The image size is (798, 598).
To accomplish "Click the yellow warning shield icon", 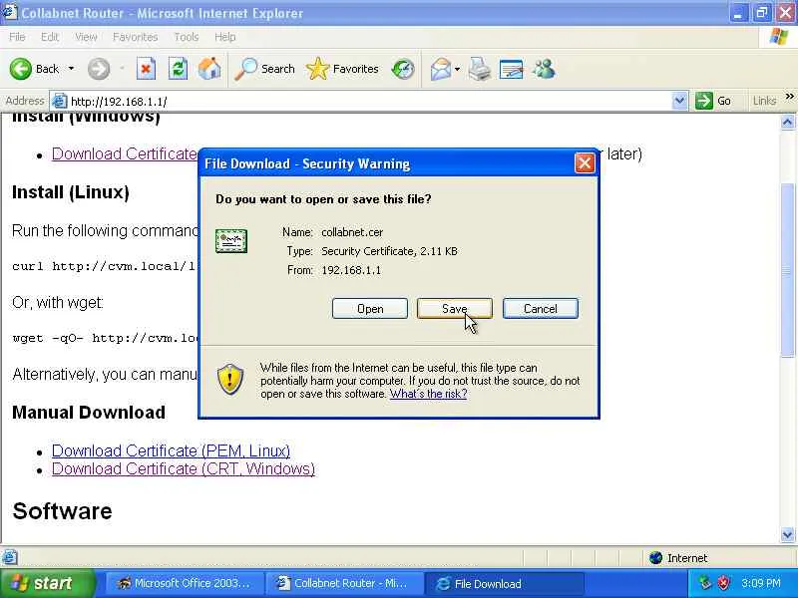I will click(x=230, y=380).
